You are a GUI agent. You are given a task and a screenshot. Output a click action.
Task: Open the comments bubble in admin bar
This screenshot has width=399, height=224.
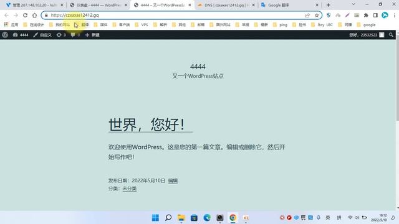click(x=75, y=35)
